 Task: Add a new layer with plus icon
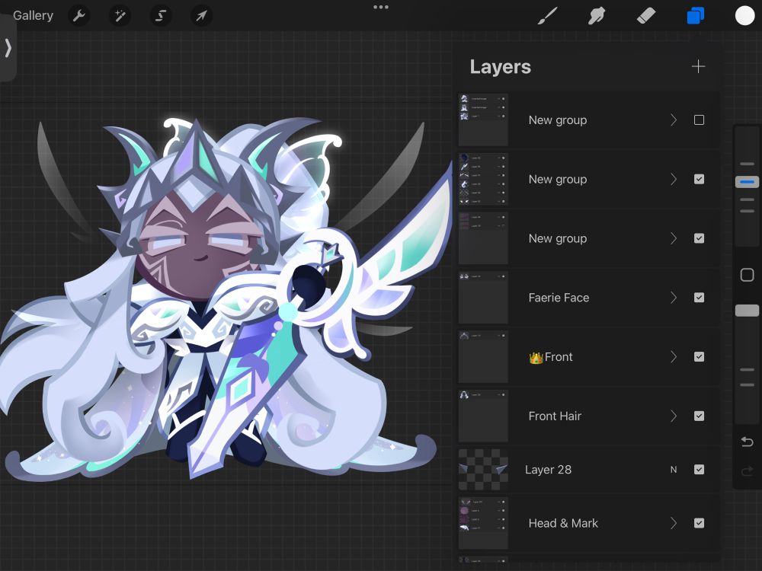pyautogui.click(x=698, y=66)
